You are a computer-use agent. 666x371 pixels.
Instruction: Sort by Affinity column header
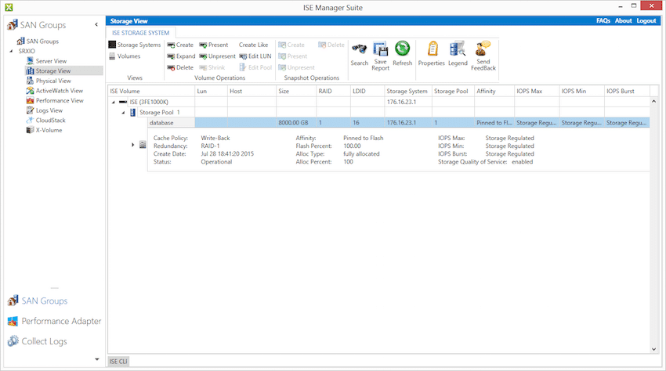click(494, 91)
